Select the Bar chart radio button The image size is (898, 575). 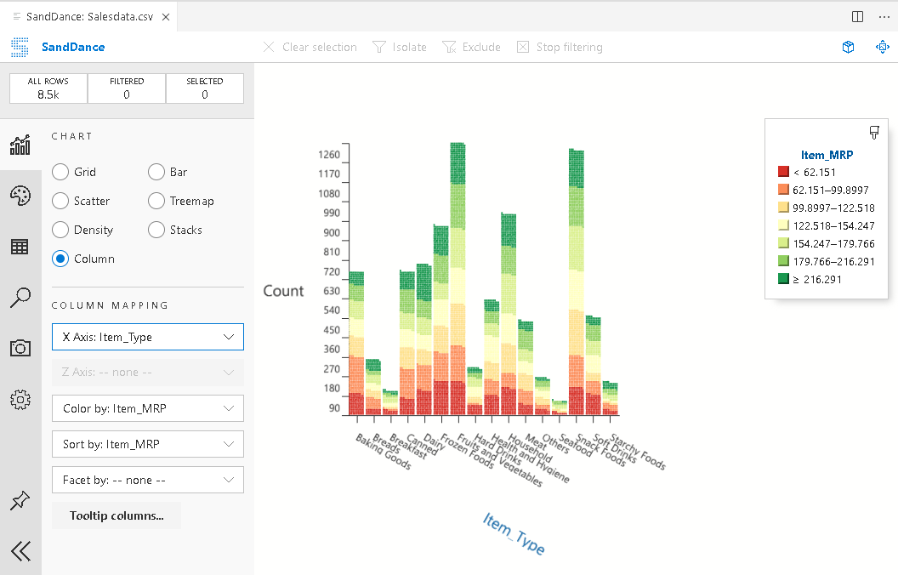[x=156, y=172]
